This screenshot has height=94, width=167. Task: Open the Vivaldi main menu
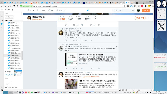pyautogui.click(x=2, y=2)
